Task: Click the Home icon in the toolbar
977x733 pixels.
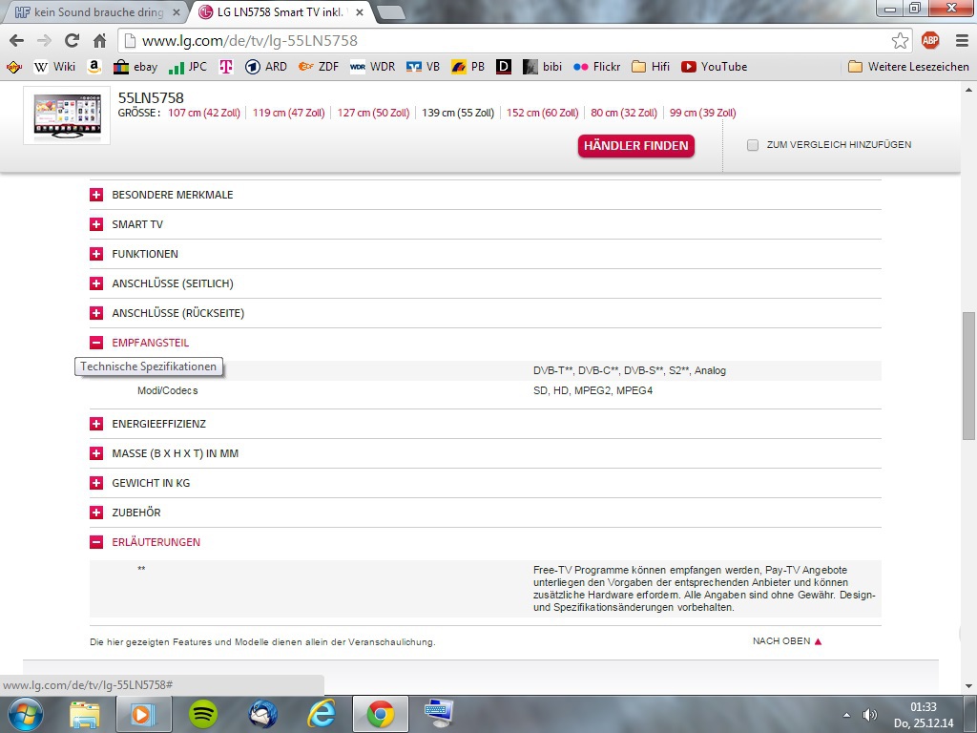Action: pos(99,41)
